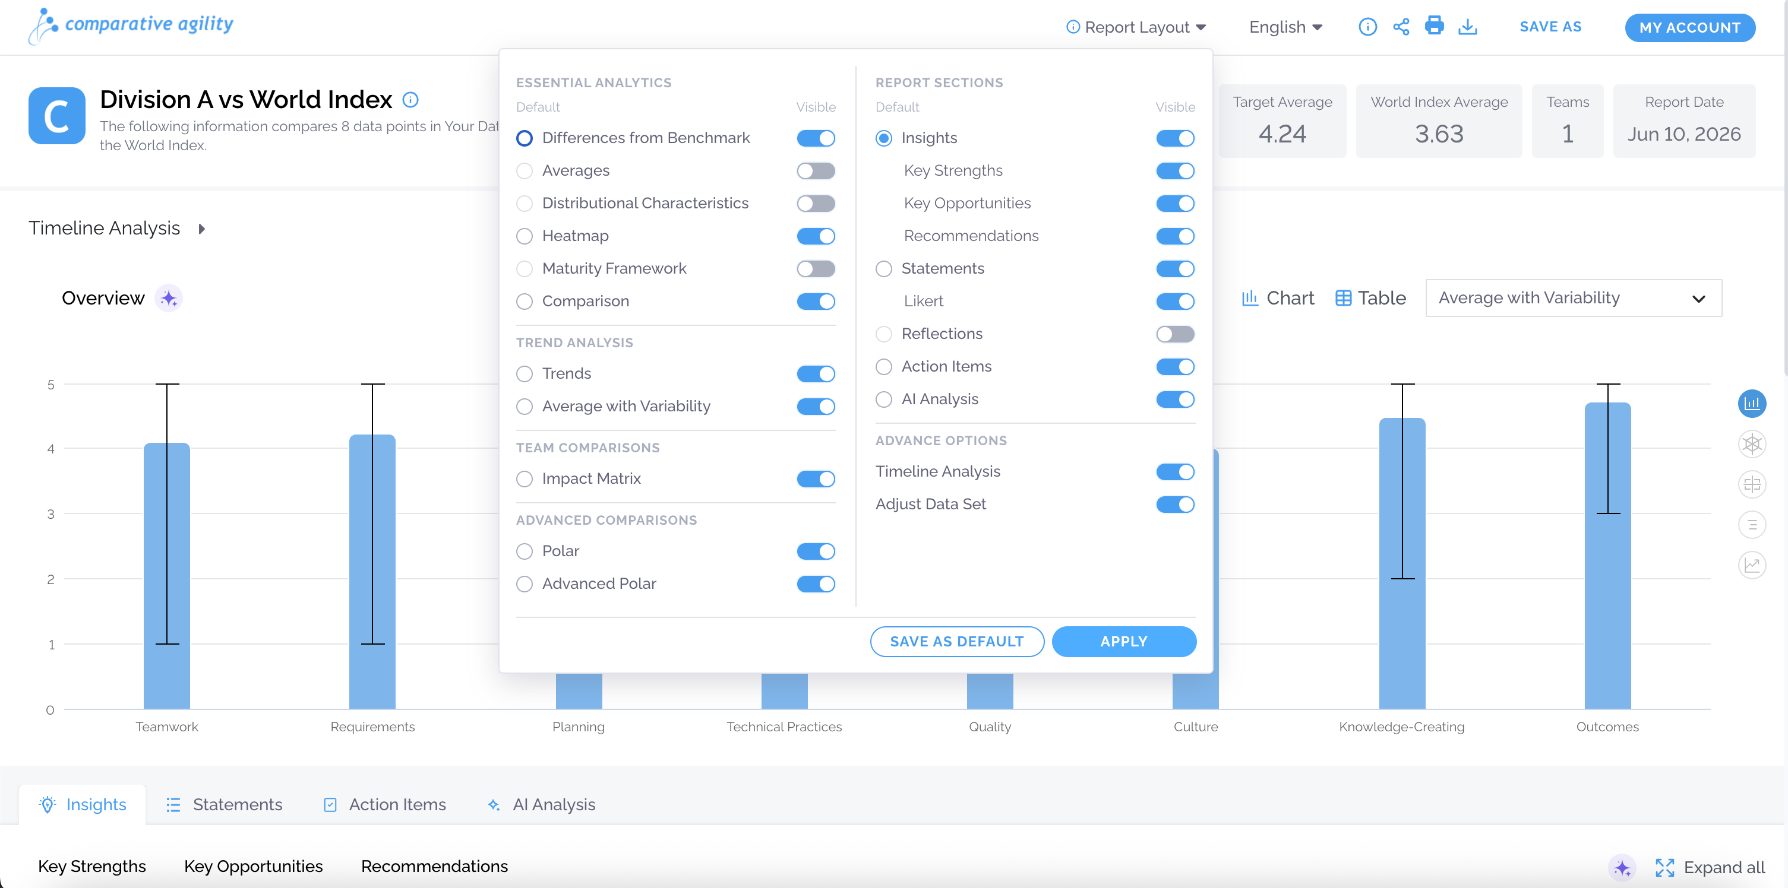
Task: Select Recommendations sub-tab
Action: (434, 867)
